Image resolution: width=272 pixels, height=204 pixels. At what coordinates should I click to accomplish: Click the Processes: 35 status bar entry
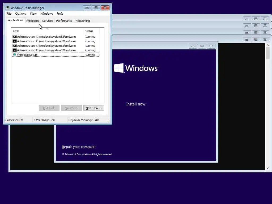coord(14,120)
